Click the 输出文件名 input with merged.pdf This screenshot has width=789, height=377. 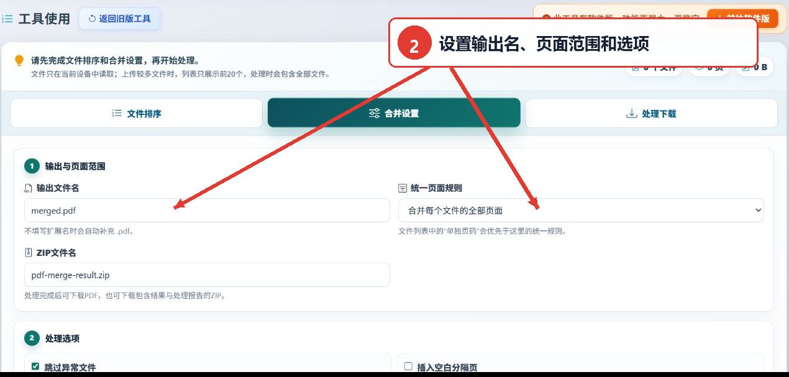tap(207, 211)
